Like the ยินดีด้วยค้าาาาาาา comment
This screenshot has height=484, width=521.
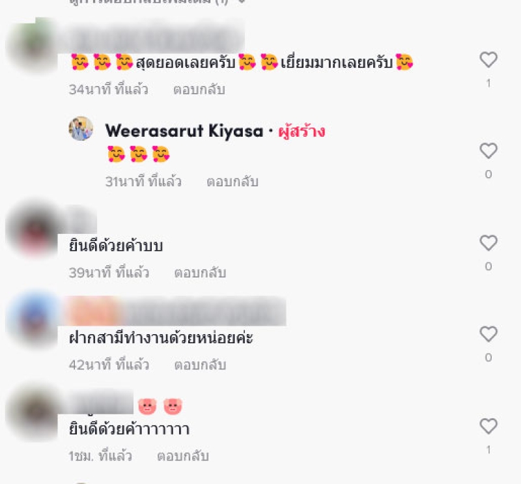[488, 426]
